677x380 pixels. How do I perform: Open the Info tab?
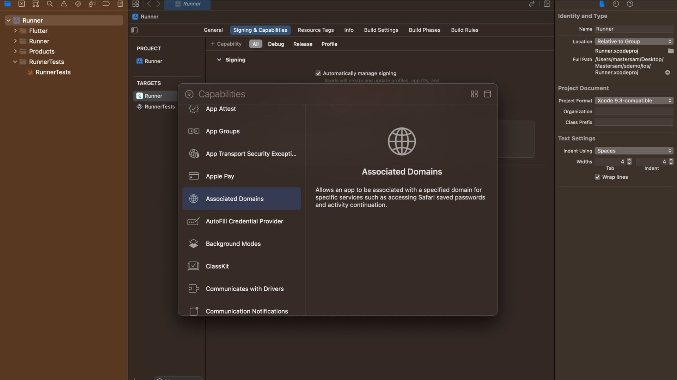tap(349, 30)
